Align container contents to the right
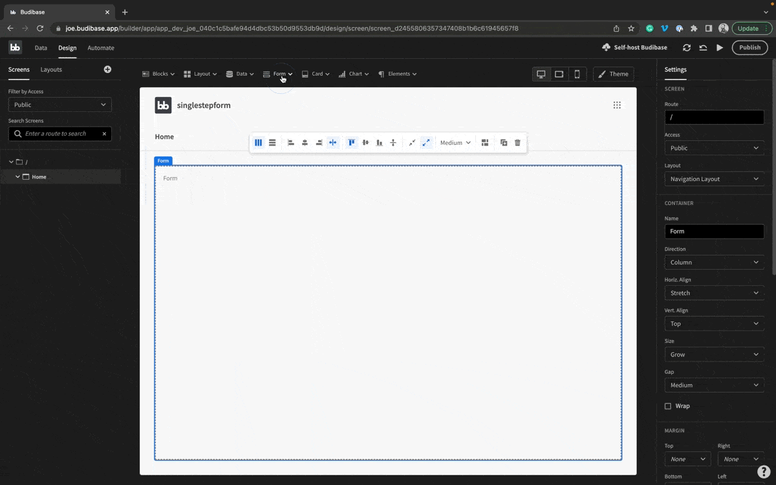The width and height of the screenshot is (776, 485). 318,142
